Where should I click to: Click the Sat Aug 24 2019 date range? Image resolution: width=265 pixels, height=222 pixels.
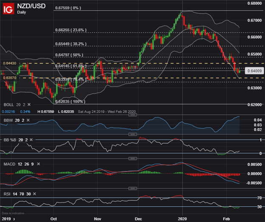107,112
